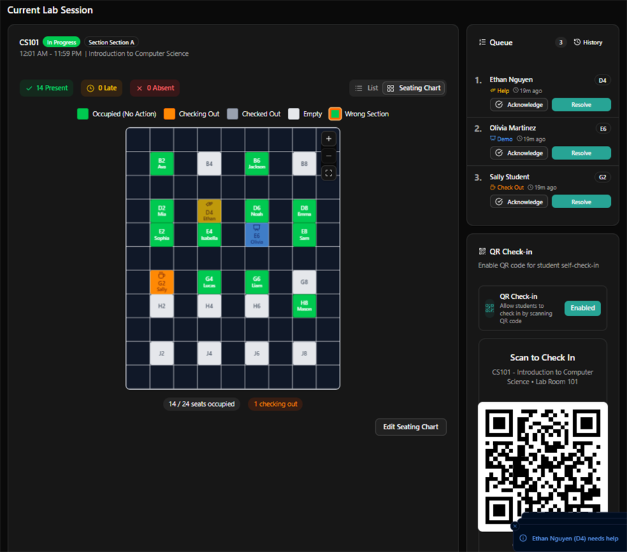Click the queue count badge 3

561,42
